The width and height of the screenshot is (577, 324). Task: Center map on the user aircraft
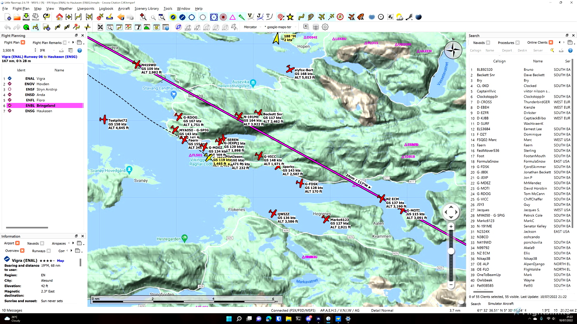(89, 17)
